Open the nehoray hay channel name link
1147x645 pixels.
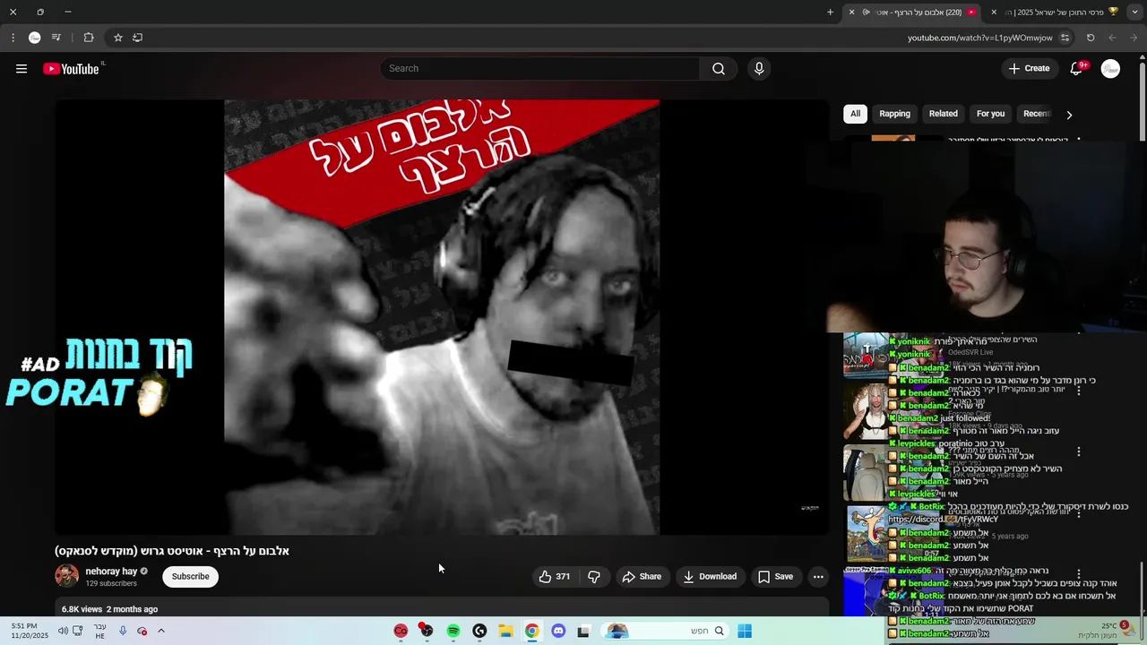(x=111, y=572)
